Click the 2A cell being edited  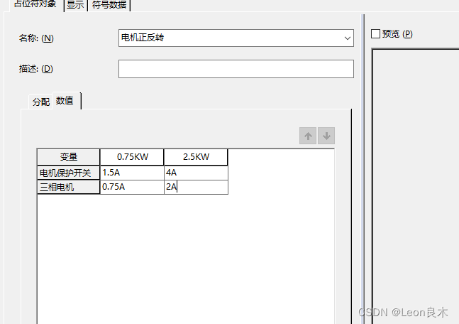(196, 188)
